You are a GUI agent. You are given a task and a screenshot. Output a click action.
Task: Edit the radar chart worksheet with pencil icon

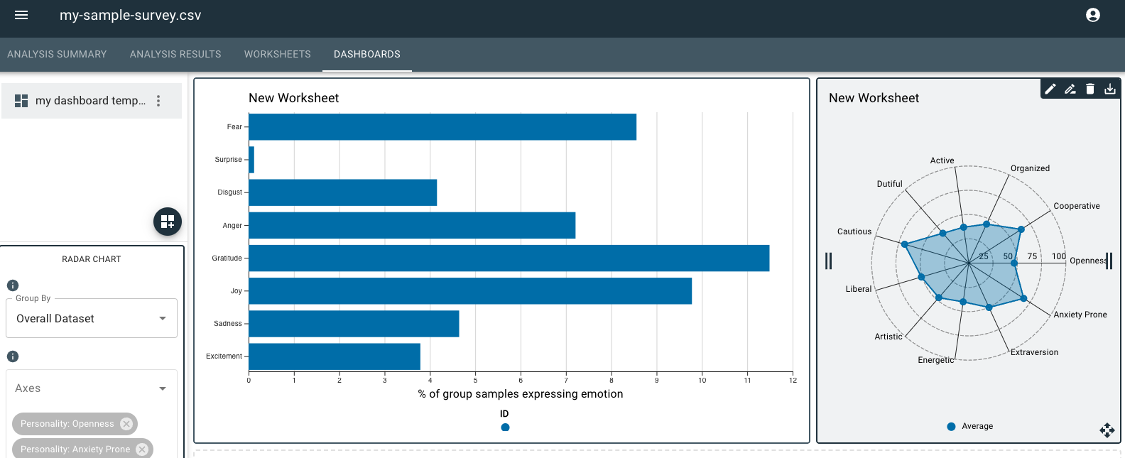(1050, 89)
